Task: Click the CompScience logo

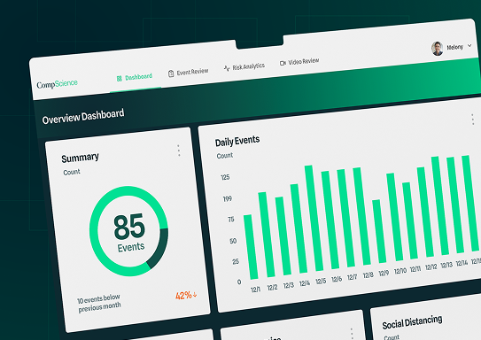Action: pos(57,84)
